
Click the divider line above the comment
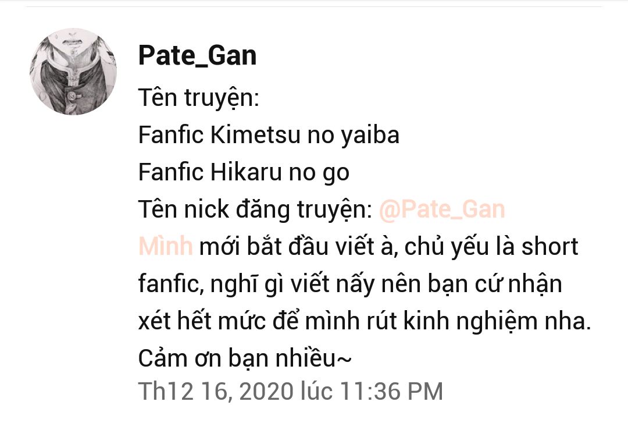[x=314, y=6]
